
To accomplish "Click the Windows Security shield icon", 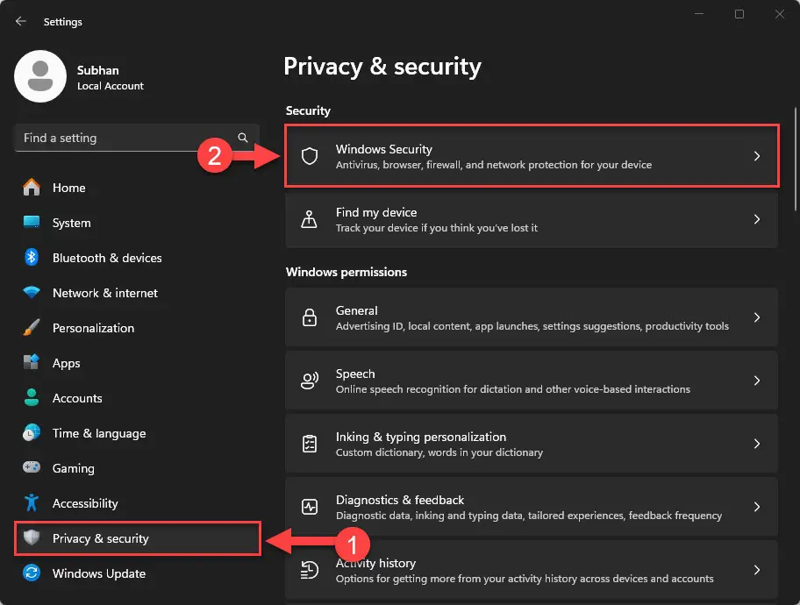I will [x=309, y=155].
